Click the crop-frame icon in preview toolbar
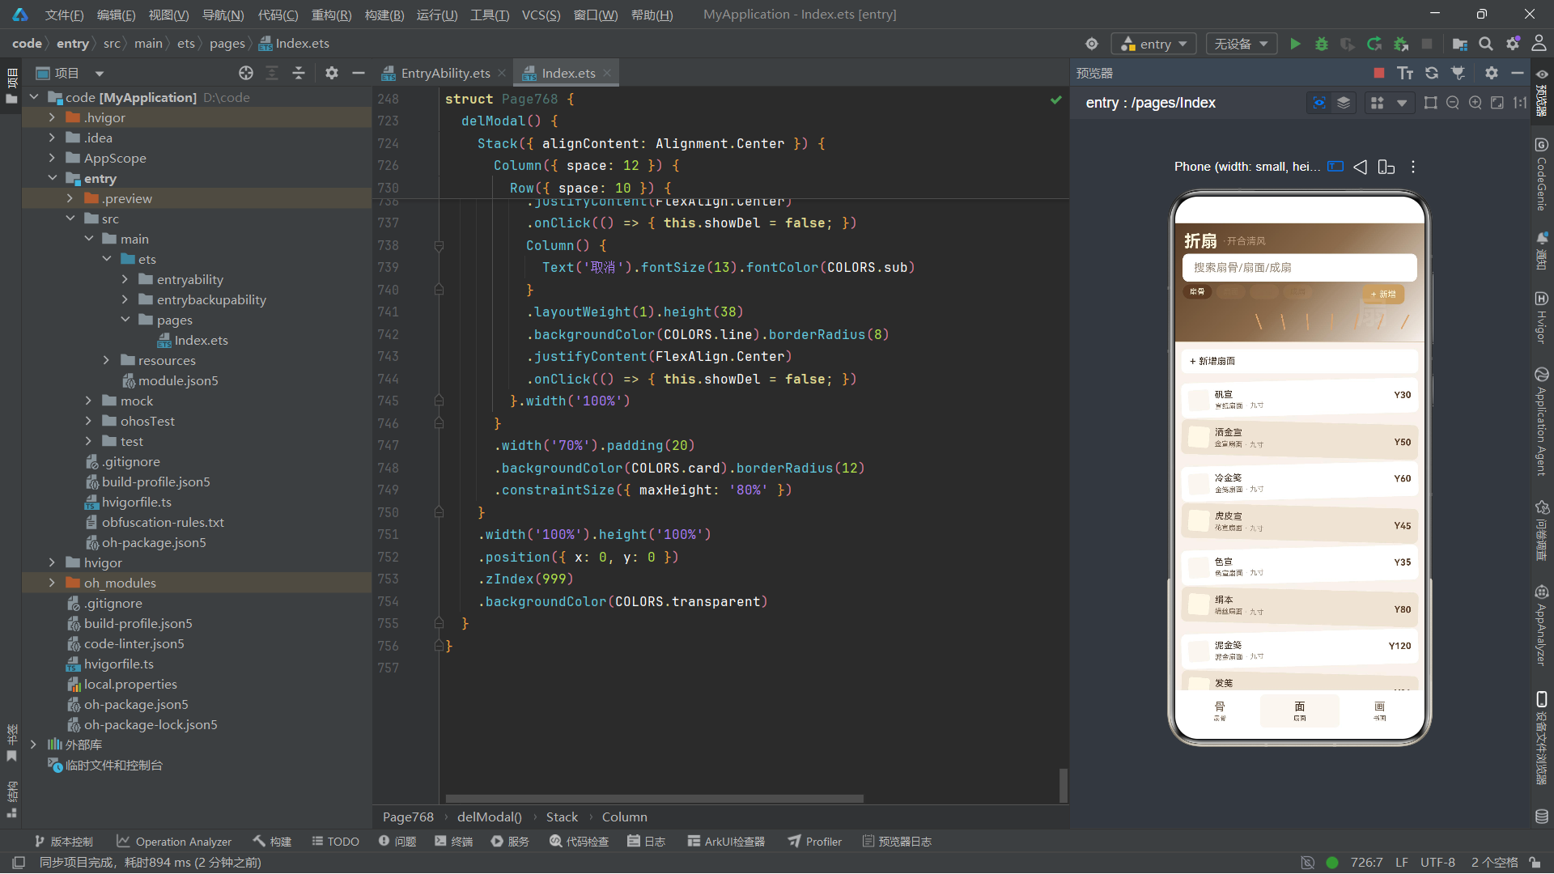Screen dimensions: 1554x874 point(1431,103)
